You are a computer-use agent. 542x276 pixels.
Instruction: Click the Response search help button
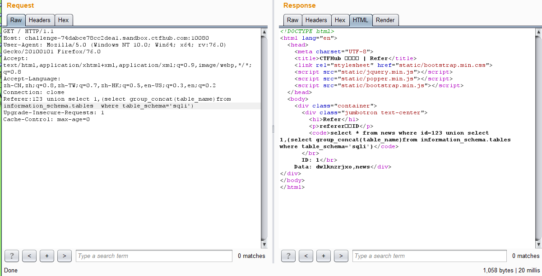(288, 256)
